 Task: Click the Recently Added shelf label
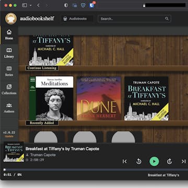point(42,123)
